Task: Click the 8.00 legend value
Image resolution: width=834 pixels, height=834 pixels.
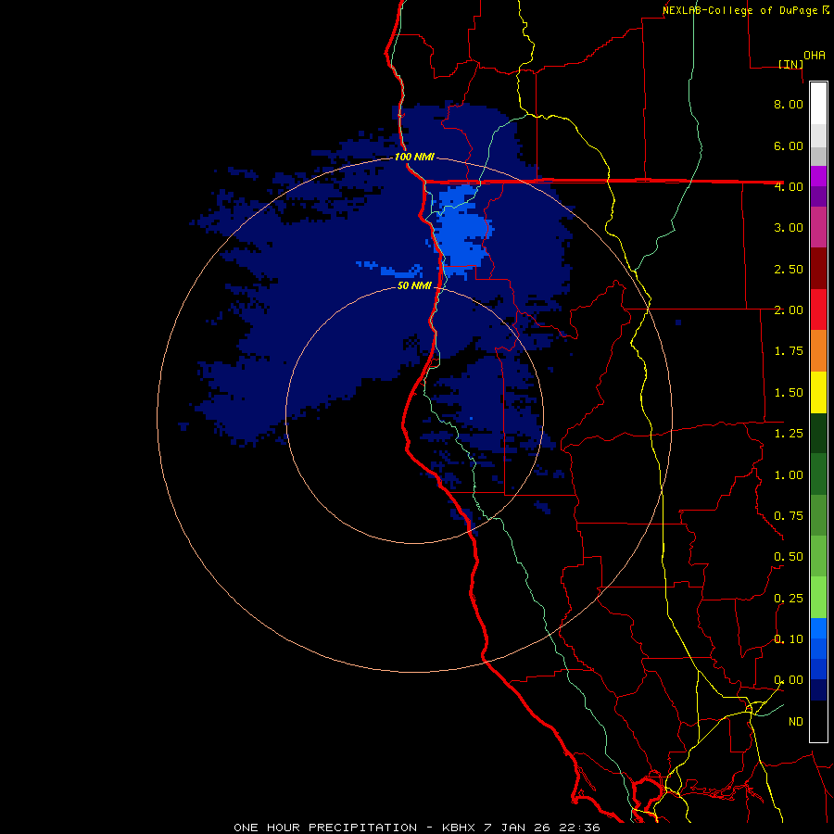Action: [x=789, y=104]
